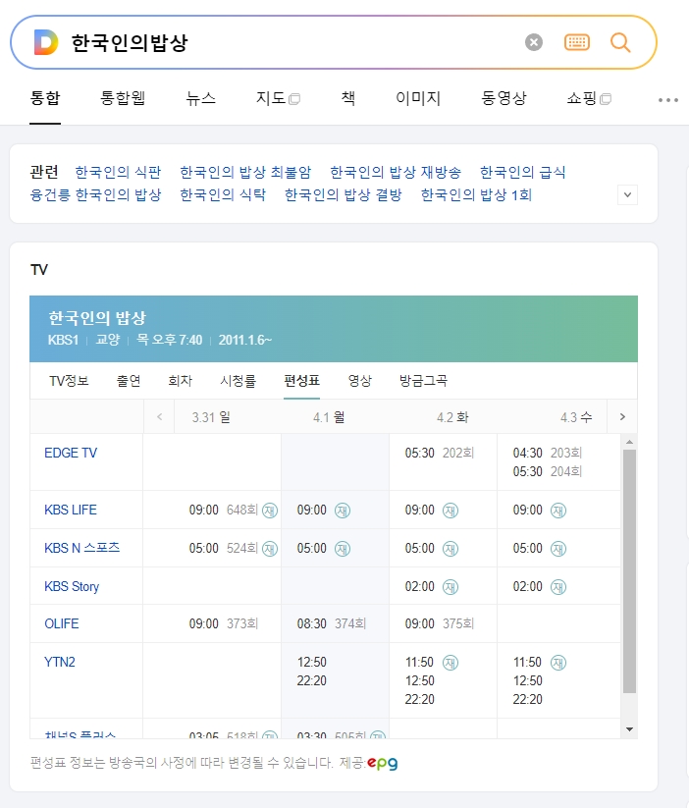Image resolution: width=689 pixels, height=808 pixels.
Task: Open the EDGE TV channel link
Action: (71, 453)
